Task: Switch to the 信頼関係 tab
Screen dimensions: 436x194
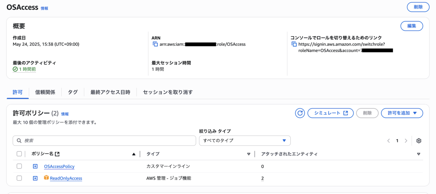Action: pyautogui.click(x=45, y=92)
